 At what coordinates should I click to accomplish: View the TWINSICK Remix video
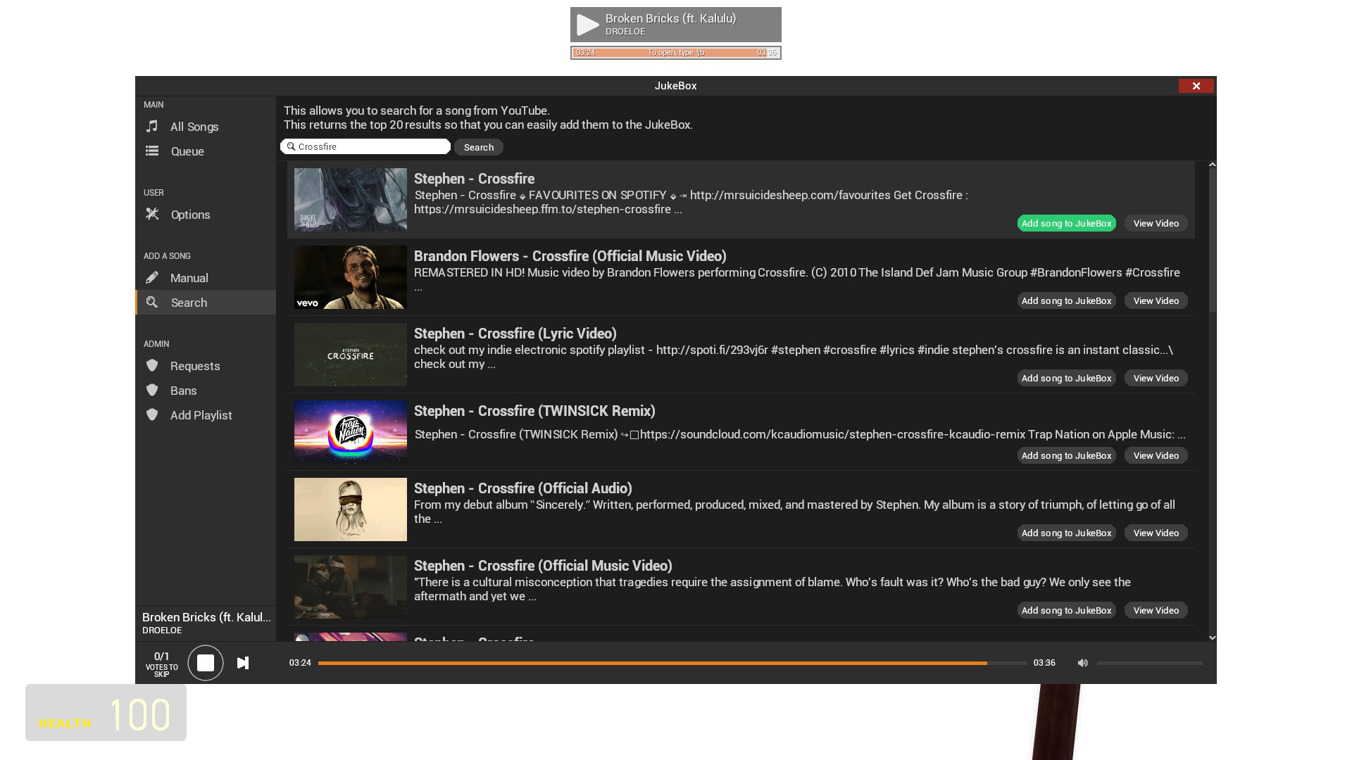pos(1156,455)
